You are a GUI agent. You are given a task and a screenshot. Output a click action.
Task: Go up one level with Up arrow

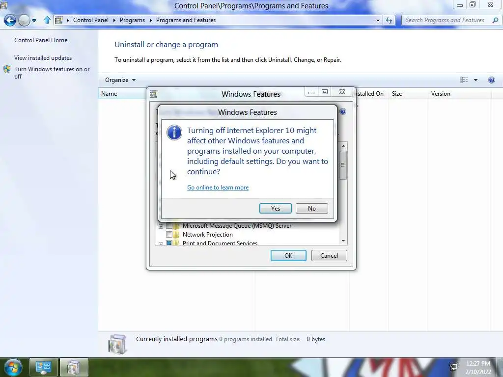tap(47, 20)
